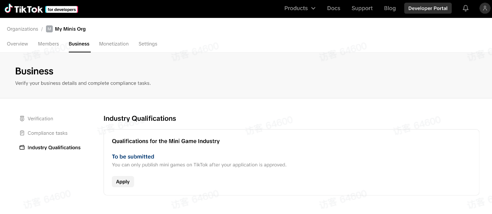Go to the Settings tab
Image resolution: width=492 pixels, height=214 pixels.
pos(148,44)
